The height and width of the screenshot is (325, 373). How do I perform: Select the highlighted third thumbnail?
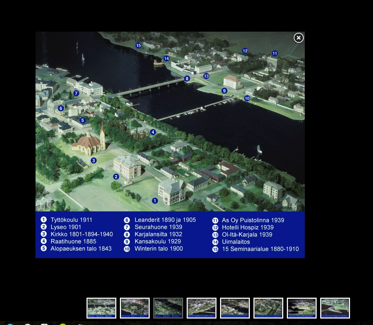[168, 308]
